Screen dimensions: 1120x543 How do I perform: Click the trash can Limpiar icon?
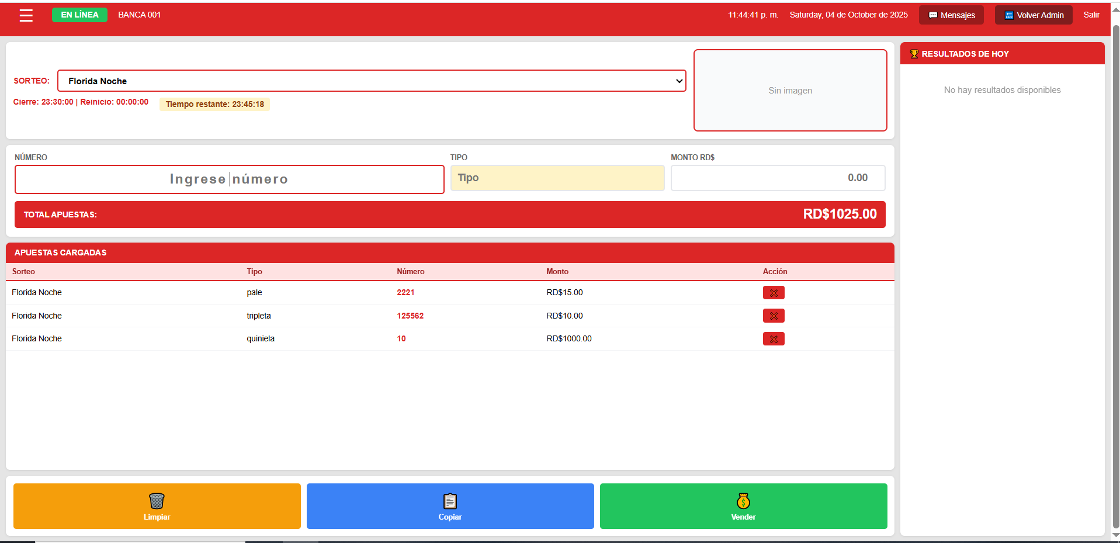coord(157,501)
